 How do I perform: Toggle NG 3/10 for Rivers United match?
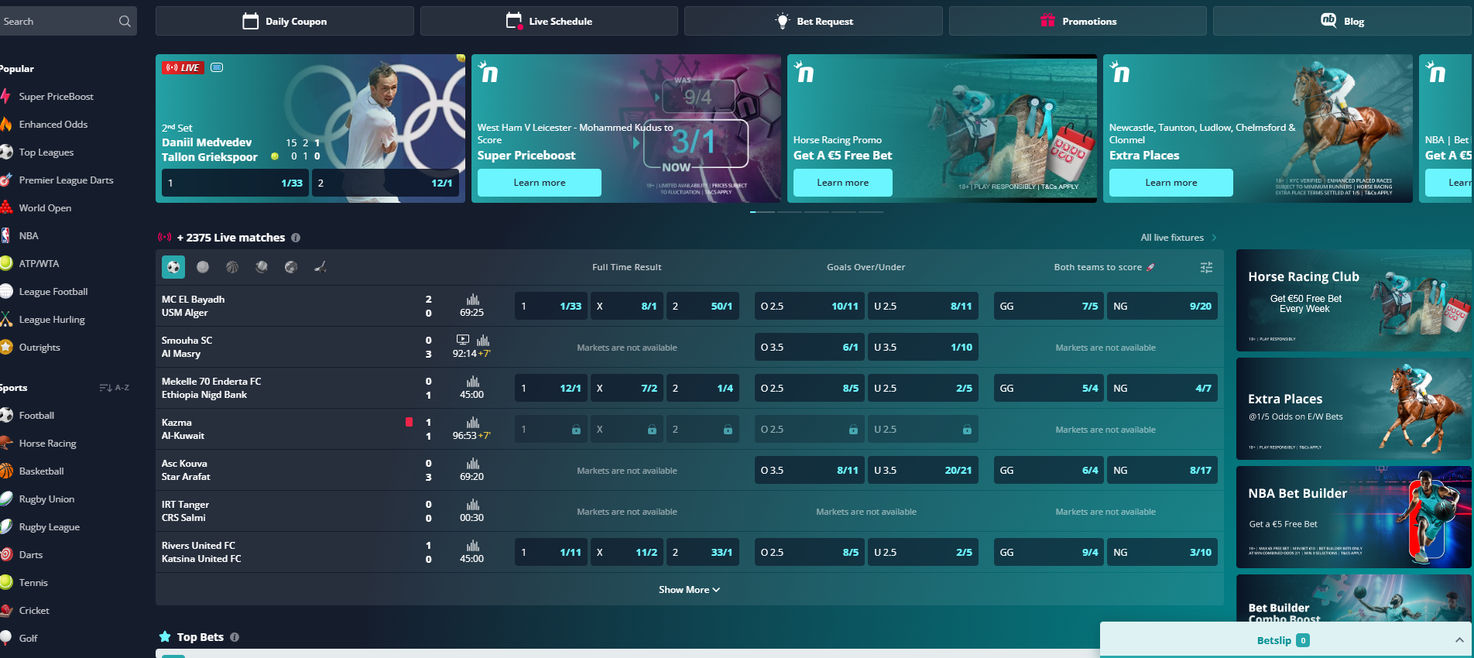[1161, 553]
